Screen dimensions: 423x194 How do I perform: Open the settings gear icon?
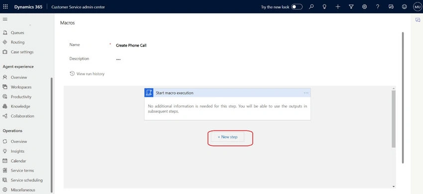364,7
